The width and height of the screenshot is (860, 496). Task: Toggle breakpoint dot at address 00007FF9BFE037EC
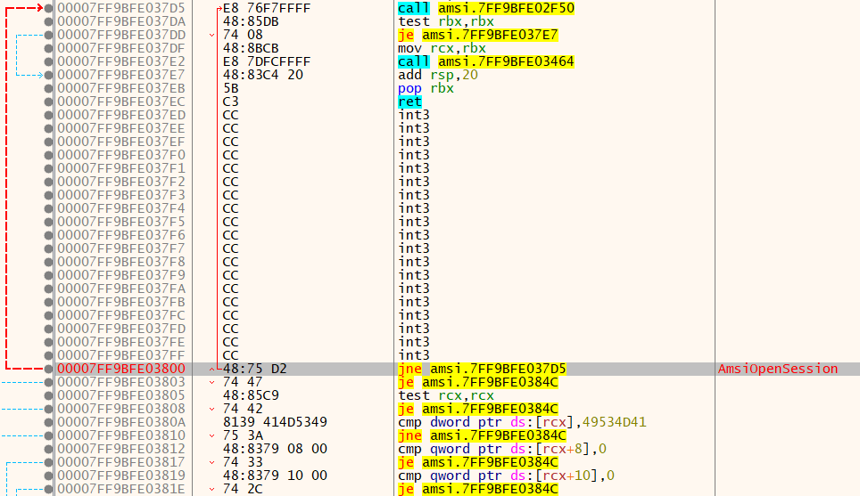coord(49,102)
